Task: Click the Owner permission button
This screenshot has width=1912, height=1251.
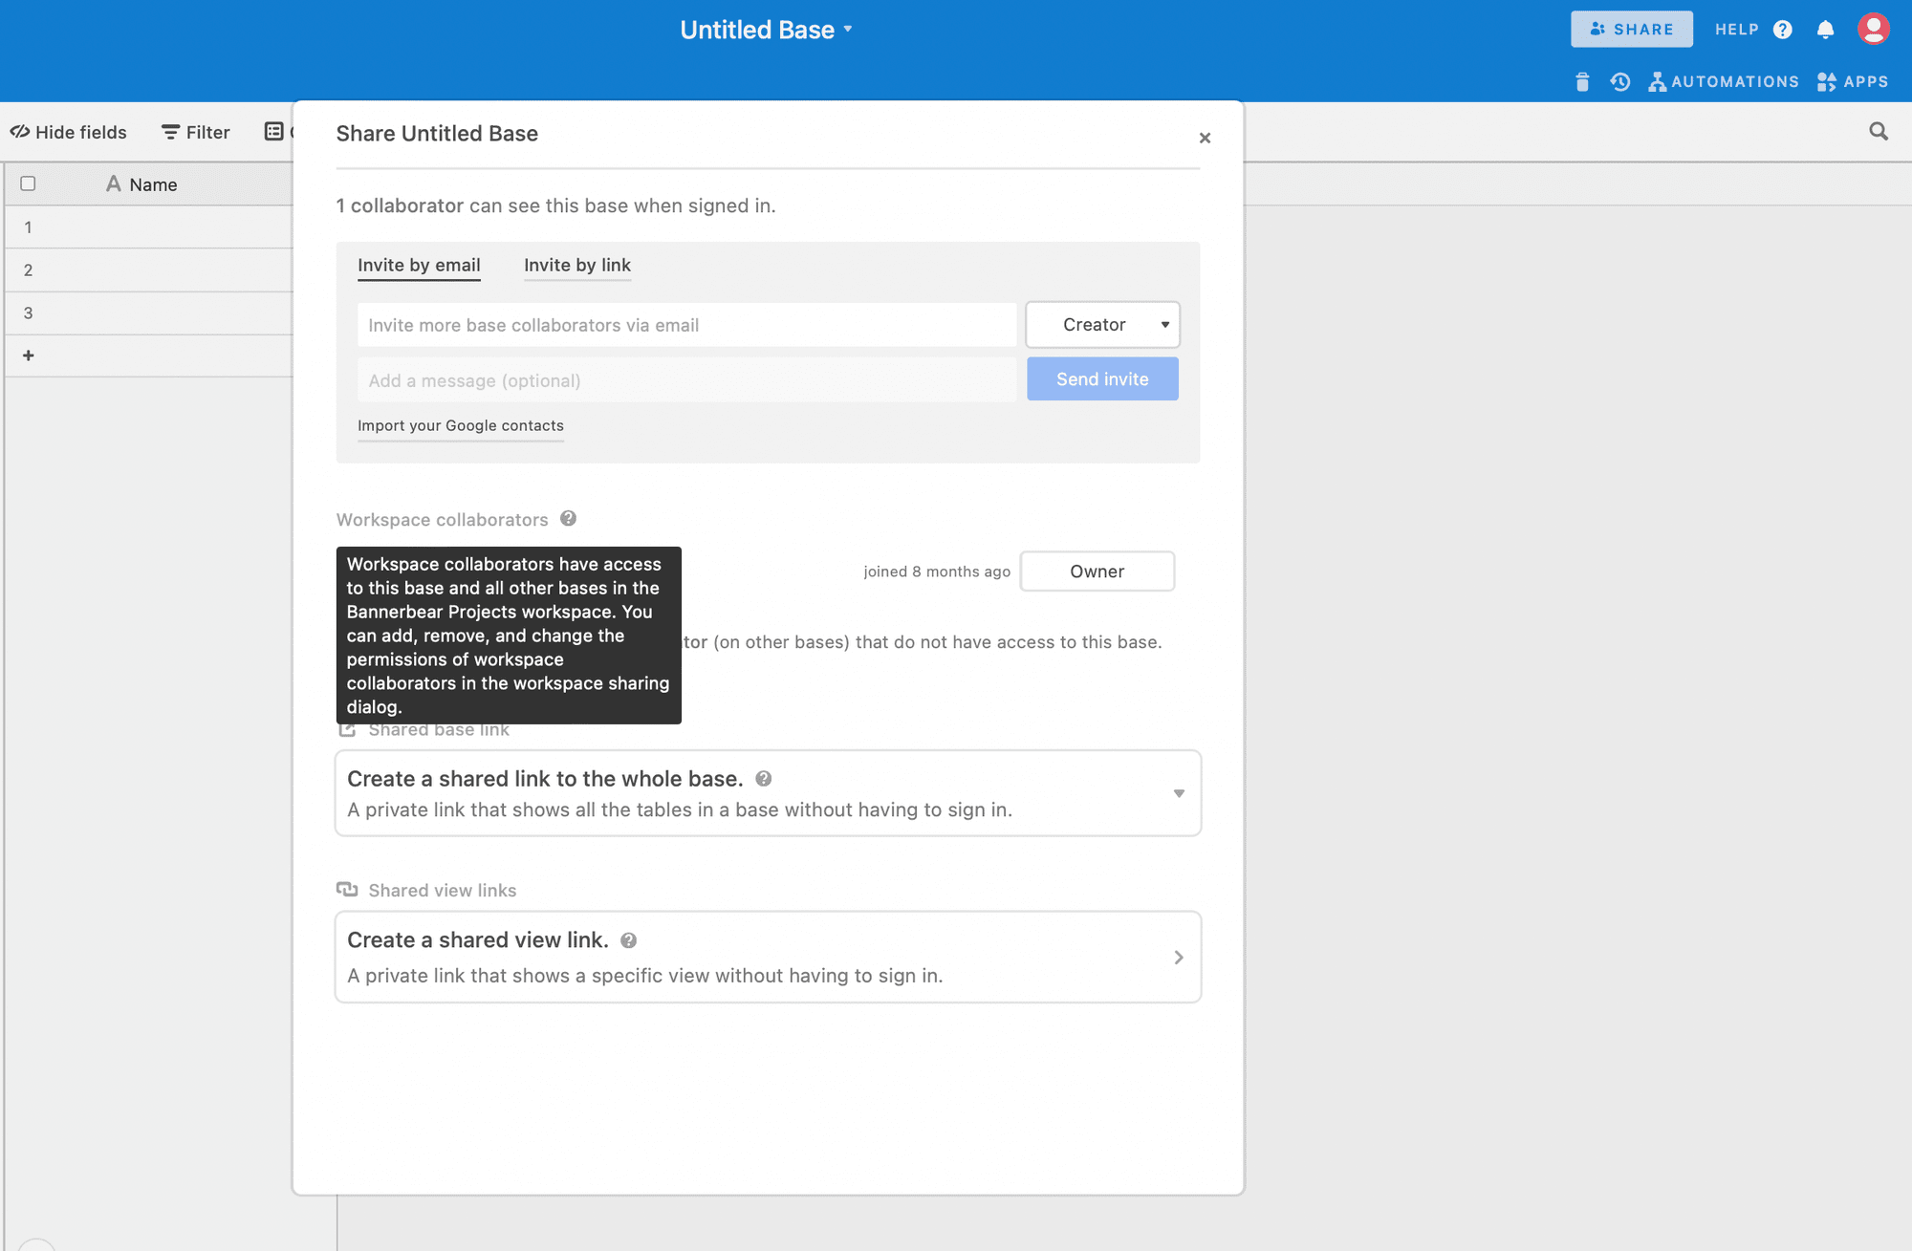Action: click(x=1097, y=572)
